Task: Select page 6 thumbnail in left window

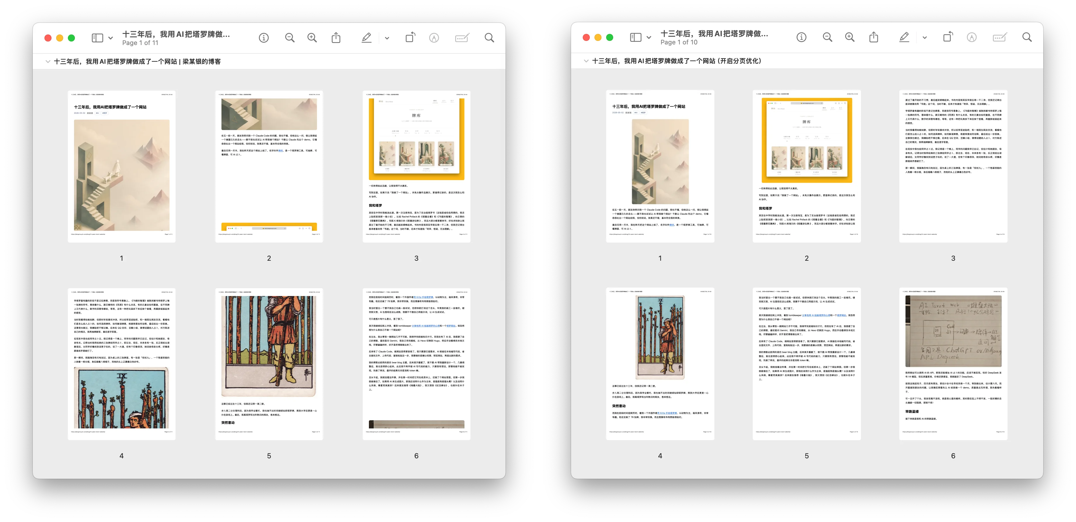Action: coord(417,364)
